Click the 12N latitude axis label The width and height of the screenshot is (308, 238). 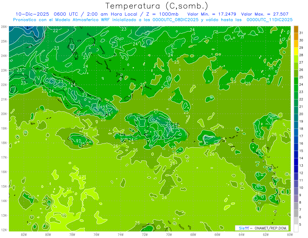click(4, 230)
